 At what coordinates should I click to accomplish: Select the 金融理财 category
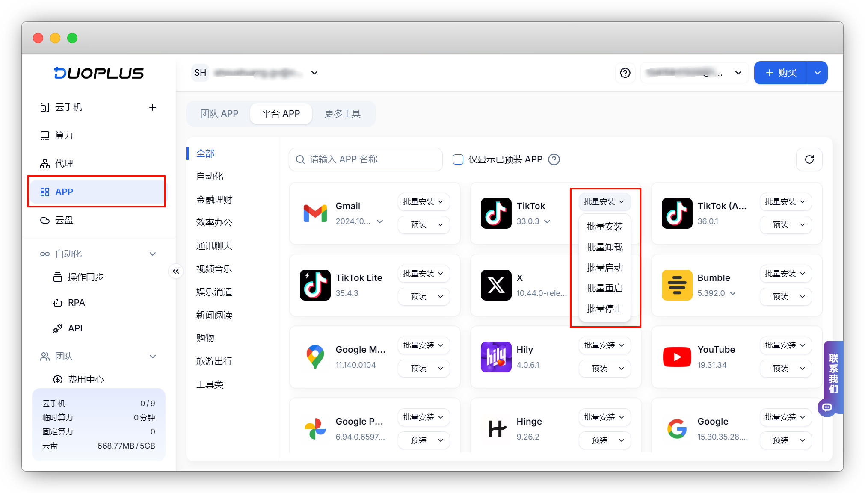214,200
